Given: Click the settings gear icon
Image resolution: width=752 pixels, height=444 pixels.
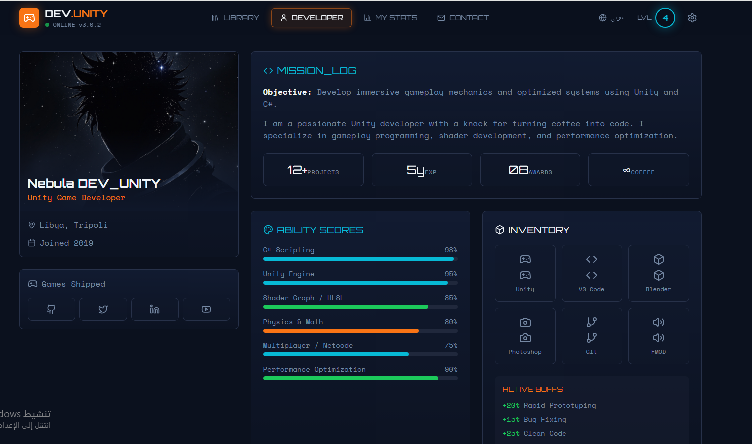Looking at the screenshot, I should click(x=692, y=18).
